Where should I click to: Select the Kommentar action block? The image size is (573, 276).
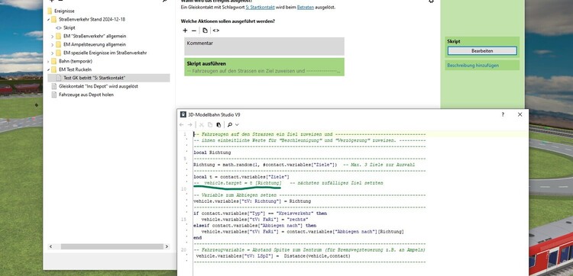[x=264, y=47]
